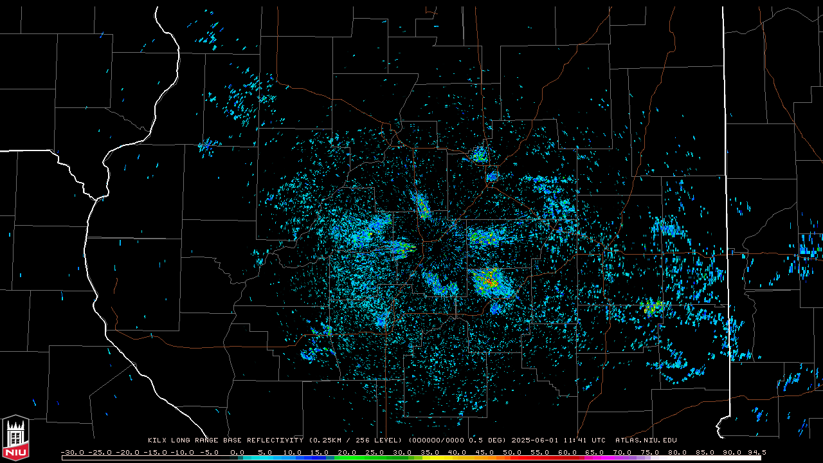
Task: Click the 45.0 scale label
Action: [x=485, y=453]
